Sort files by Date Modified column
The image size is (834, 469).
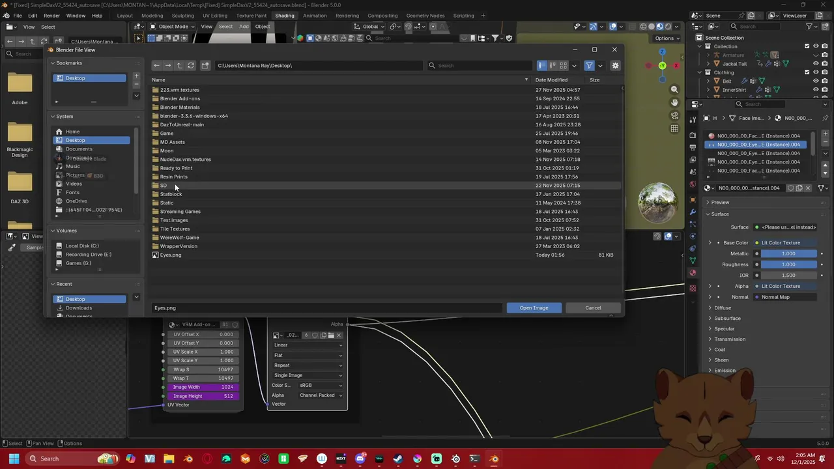(551, 79)
